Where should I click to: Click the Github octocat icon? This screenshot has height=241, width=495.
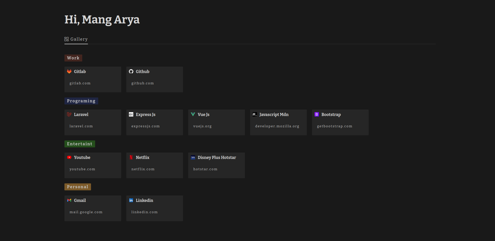131,72
